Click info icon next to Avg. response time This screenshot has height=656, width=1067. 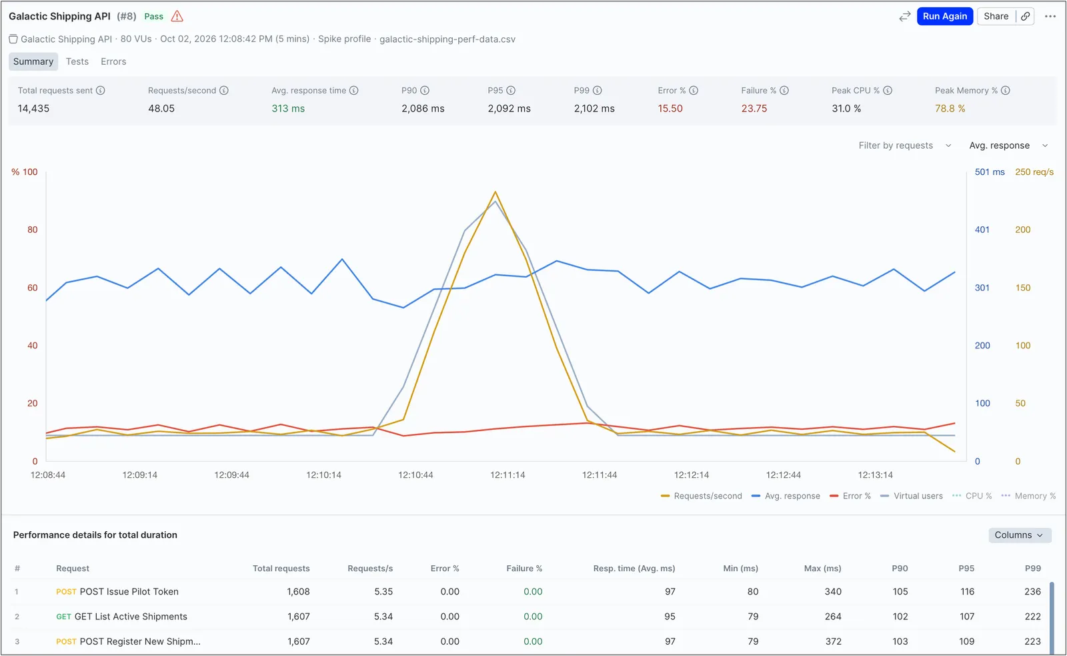(x=354, y=91)
